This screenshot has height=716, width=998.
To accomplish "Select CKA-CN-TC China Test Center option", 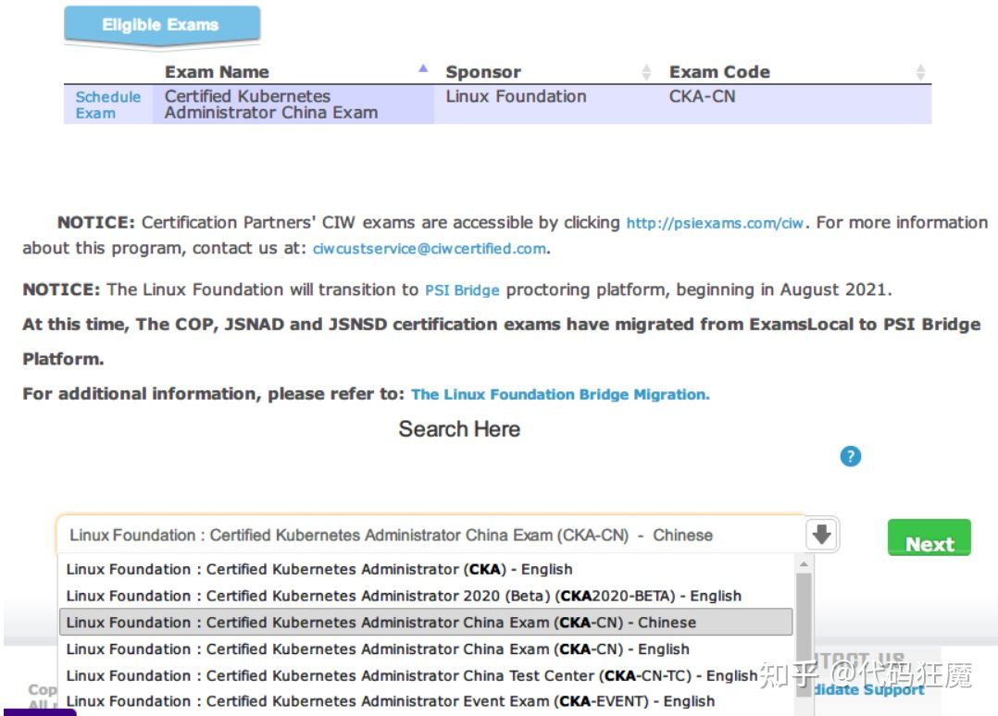I will tap(412, 675).
